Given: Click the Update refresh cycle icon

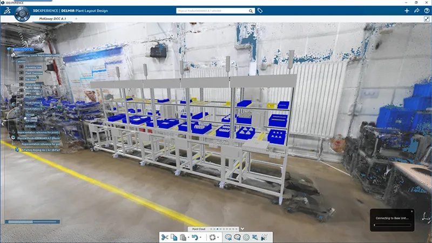Looking at the screenshot, I should tap(213, 237).
